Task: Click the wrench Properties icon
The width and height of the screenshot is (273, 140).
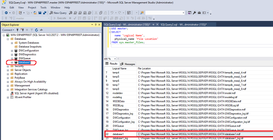Action: pyautogui.click(x=194, y=13)
